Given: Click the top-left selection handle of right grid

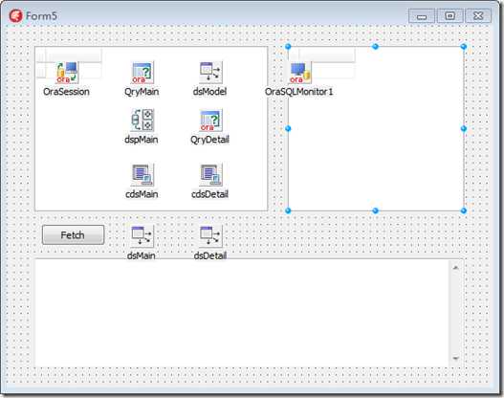Looking at the screenshot, I should (288, 47).
